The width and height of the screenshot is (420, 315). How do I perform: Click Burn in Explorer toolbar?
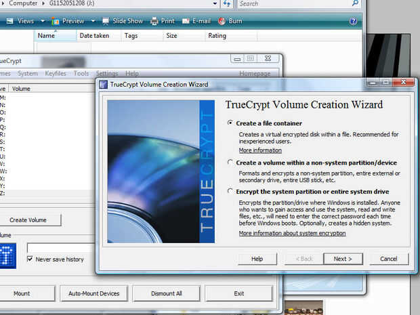click(230, 21)
